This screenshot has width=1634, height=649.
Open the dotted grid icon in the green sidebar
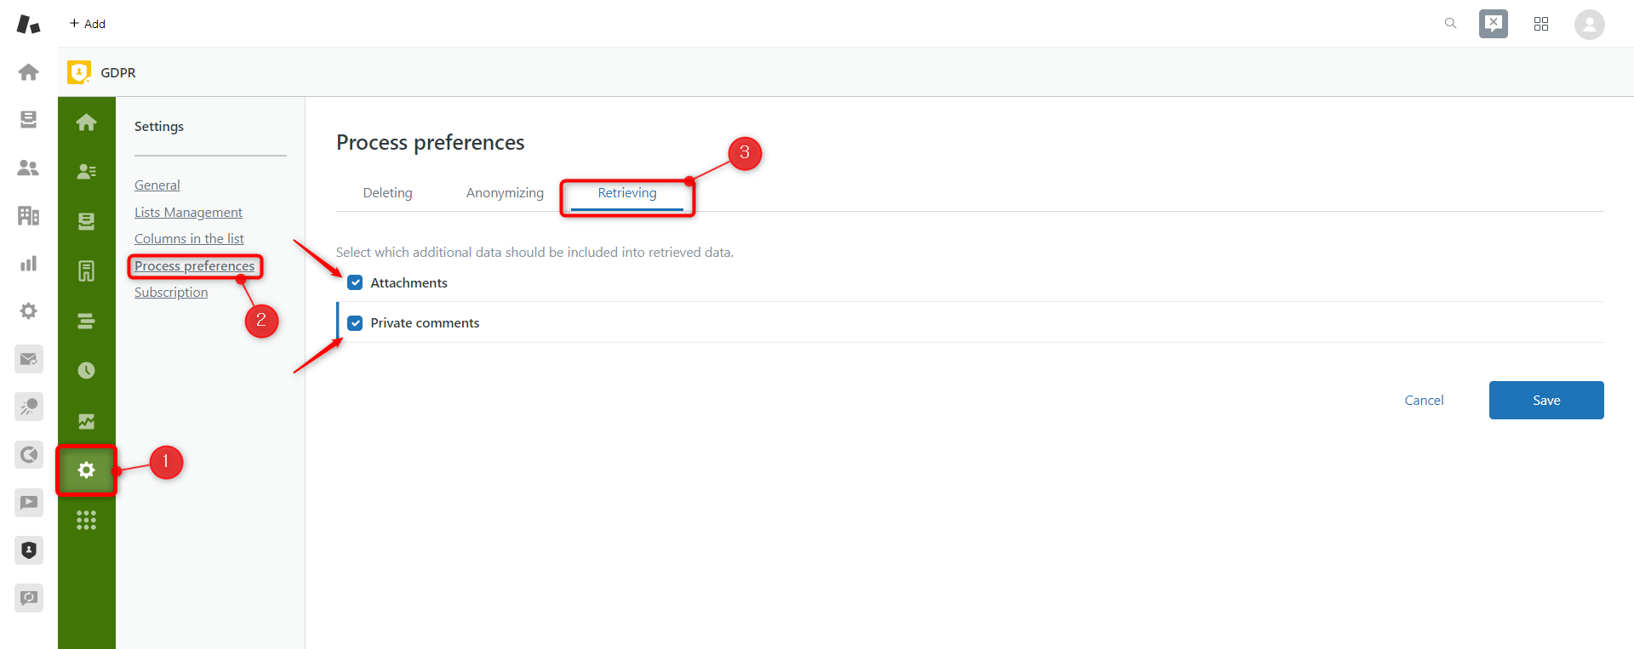[86, 520]
